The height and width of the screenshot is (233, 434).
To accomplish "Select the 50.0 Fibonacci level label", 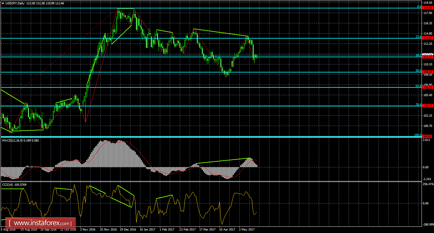I will click(418, 71).
